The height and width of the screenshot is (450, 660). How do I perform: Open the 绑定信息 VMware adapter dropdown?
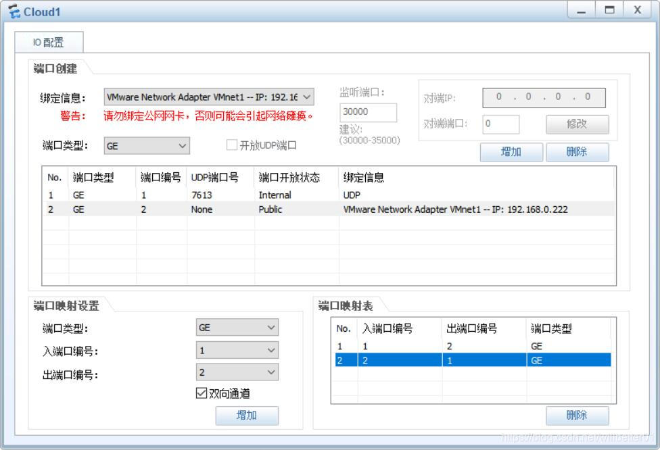point(209,97)
